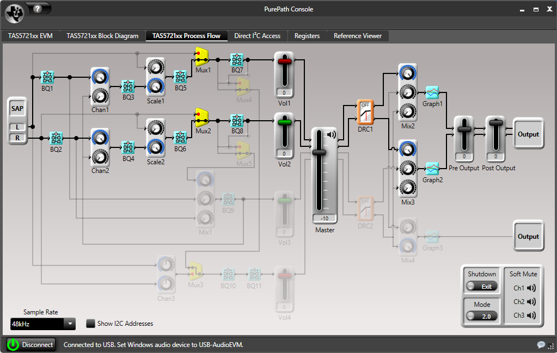
Task: Click the Scale2 upper knob
Action: tap(156, 128)
